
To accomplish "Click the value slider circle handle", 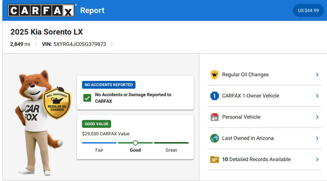I will [x=135, y=143].
